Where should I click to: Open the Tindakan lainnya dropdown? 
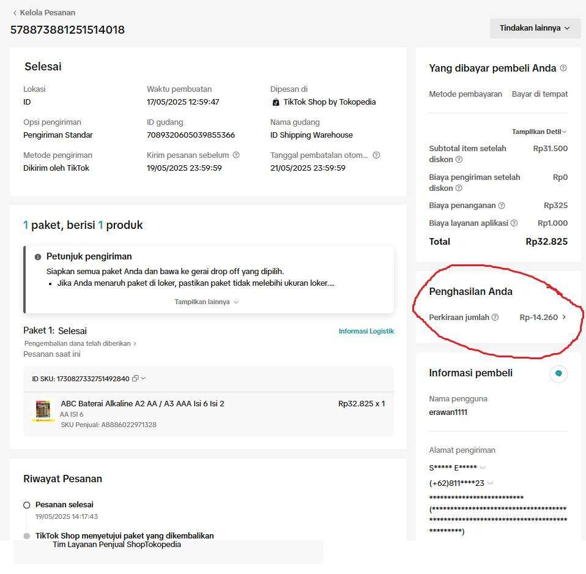tap(535, 28)
